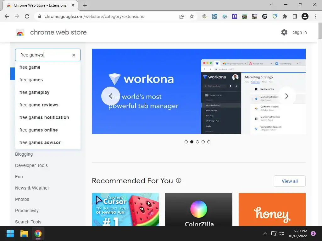Click the address bar URL

click(94, 16)
